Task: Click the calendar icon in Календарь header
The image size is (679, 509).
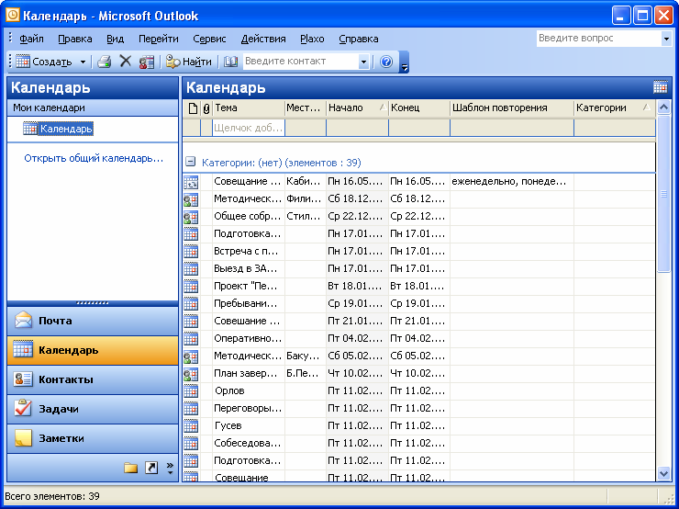Action: [x=661, y=87]
